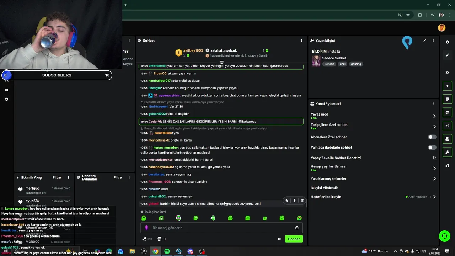Image resolution: width=455 pixels, height=256 pixels.
Task: Click the mertguc follow event entry
Action: [43, 190]
